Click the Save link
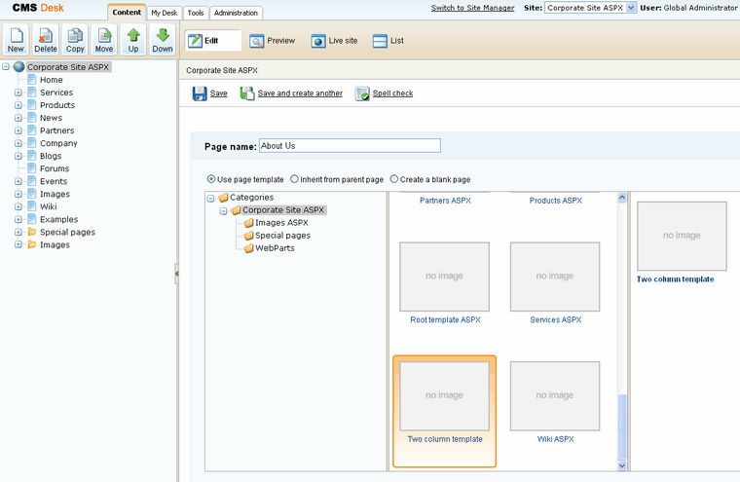The image size is (740, 482). 218,93
